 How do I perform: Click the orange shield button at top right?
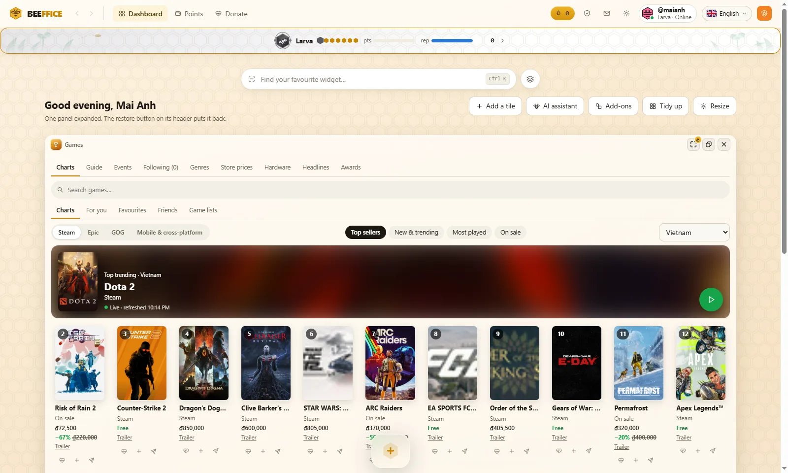[764, 13]
